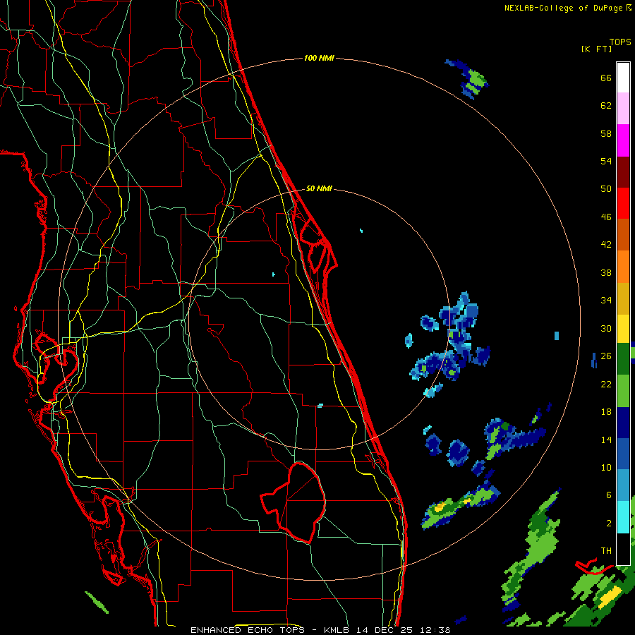Click the 62 legend value
The image size is (635, 635).
point(606,106)
